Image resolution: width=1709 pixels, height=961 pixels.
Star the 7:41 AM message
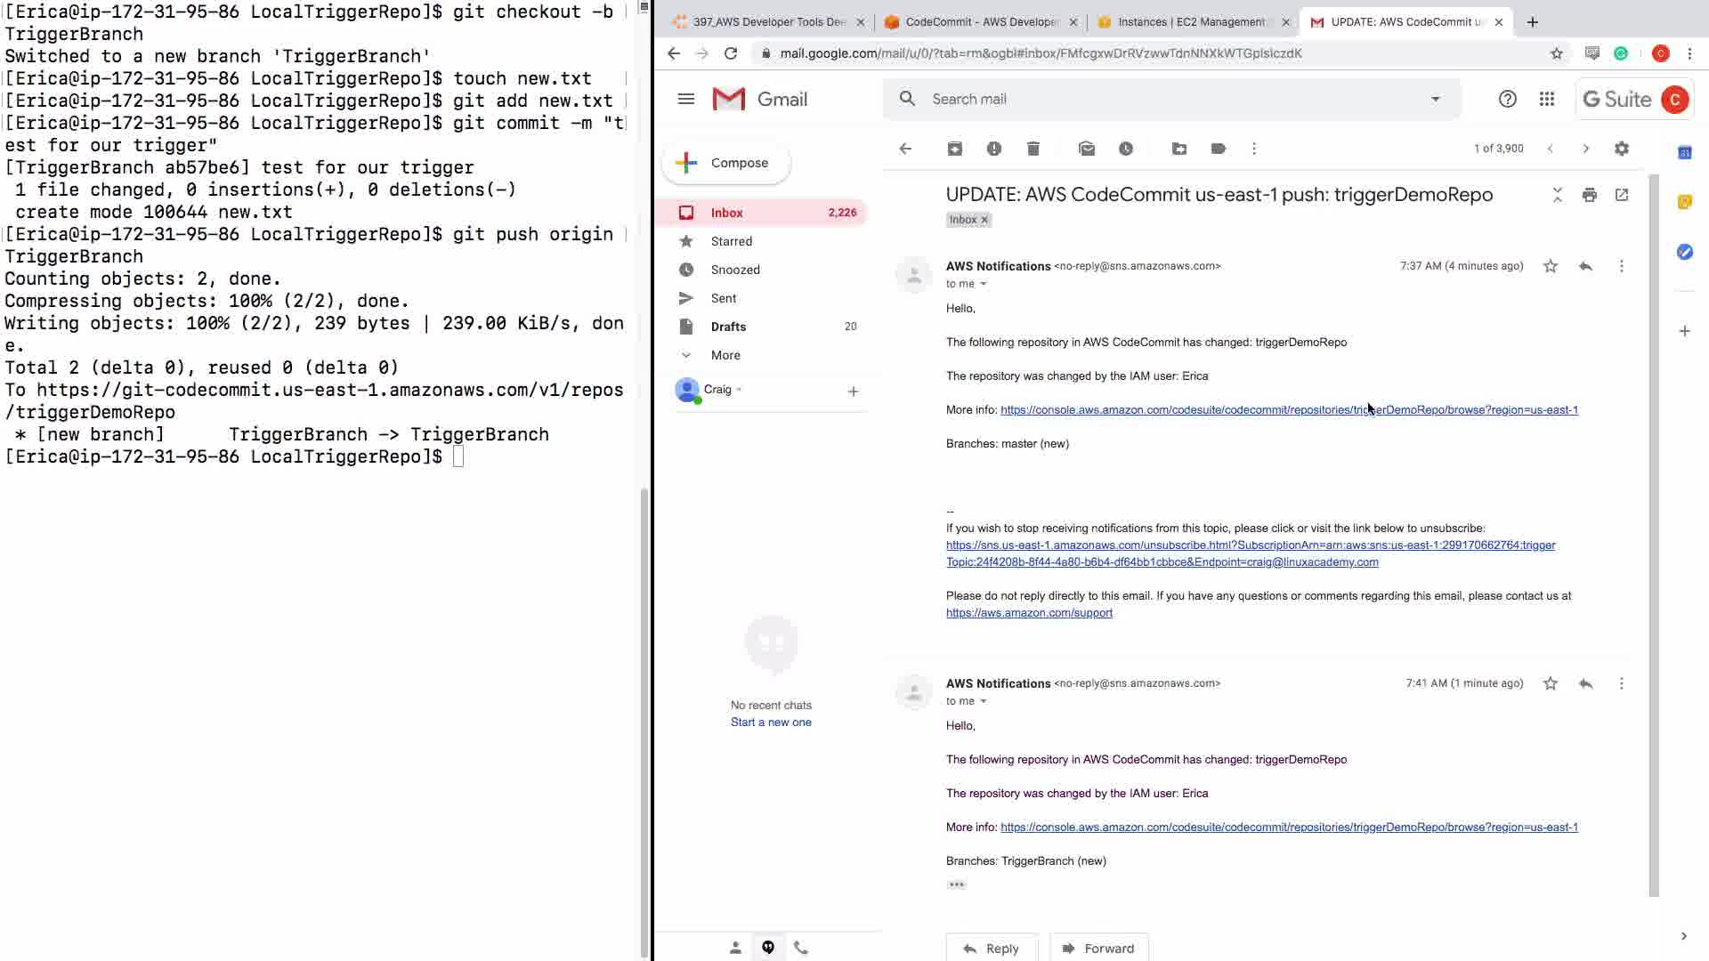click(x=1550, y=683)
